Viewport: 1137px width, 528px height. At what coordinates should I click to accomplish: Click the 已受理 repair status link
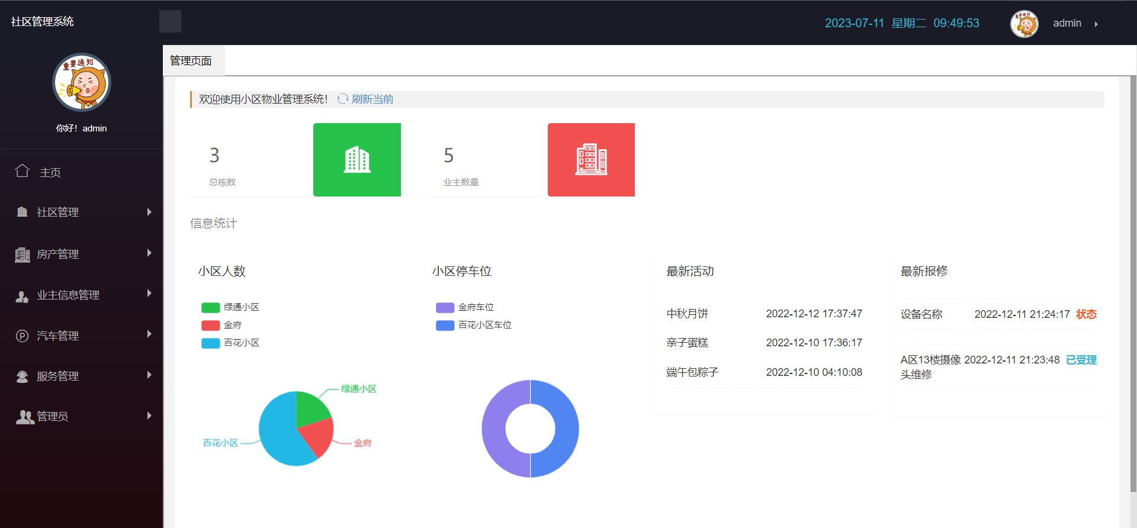tap(1081, 360)
